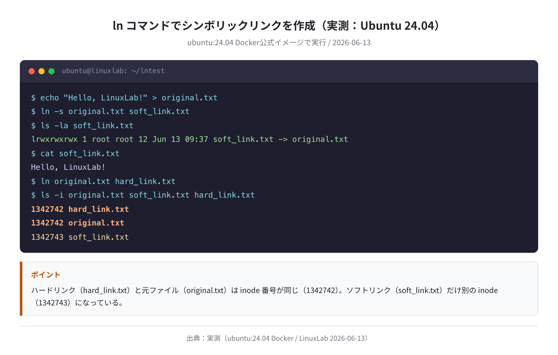Click the terminal title ubuntu@linuxlab: ~/lntest
This screenshot has width=558, height=355.
click(x=113, y=71)
